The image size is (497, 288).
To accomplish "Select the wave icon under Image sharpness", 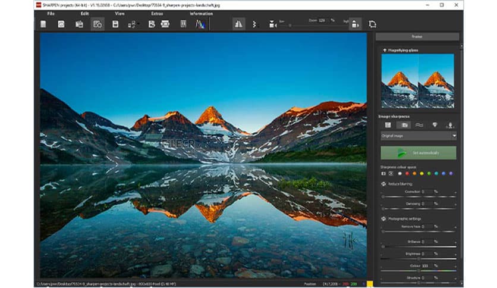I will click(419, 125).
